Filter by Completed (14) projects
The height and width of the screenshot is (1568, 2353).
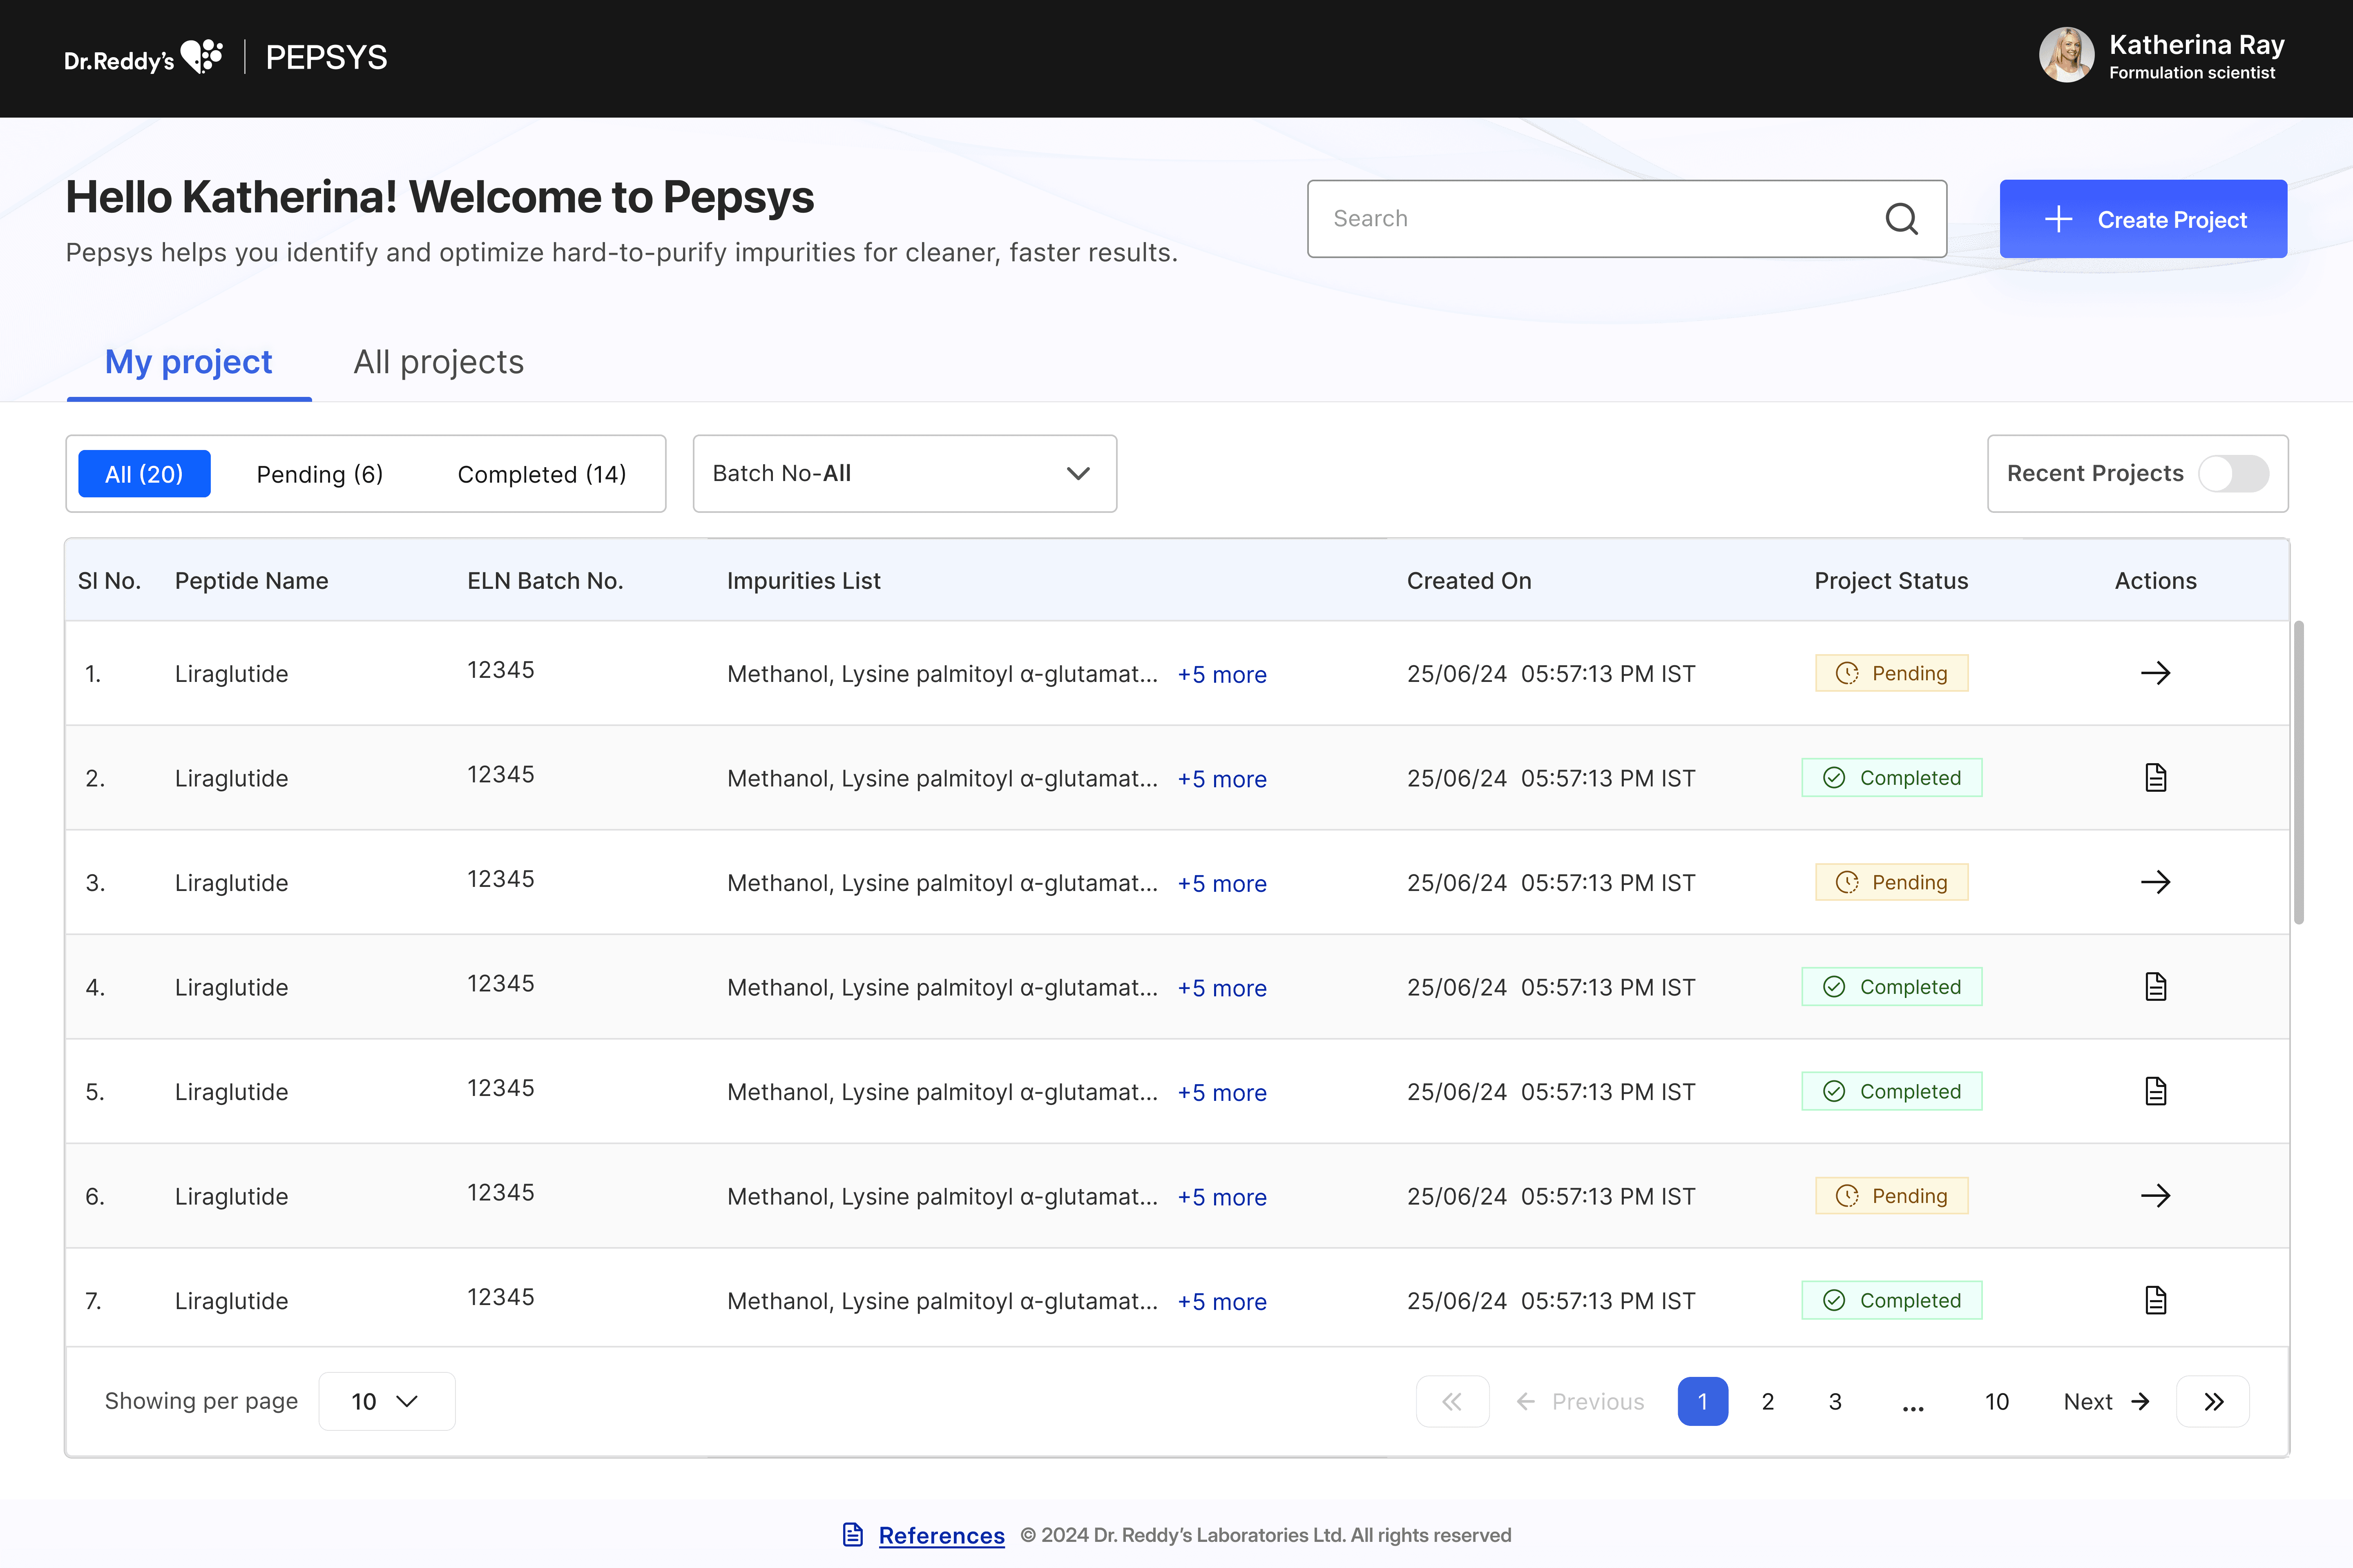[x=541, y=474]
